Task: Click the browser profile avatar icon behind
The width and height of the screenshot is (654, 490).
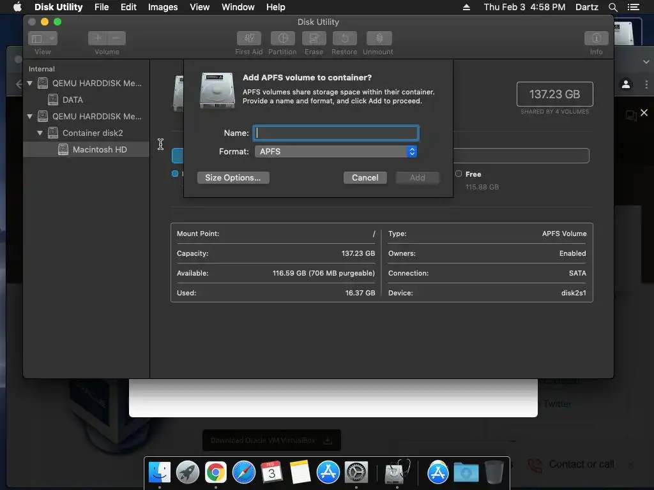Action: pos(626,84)
